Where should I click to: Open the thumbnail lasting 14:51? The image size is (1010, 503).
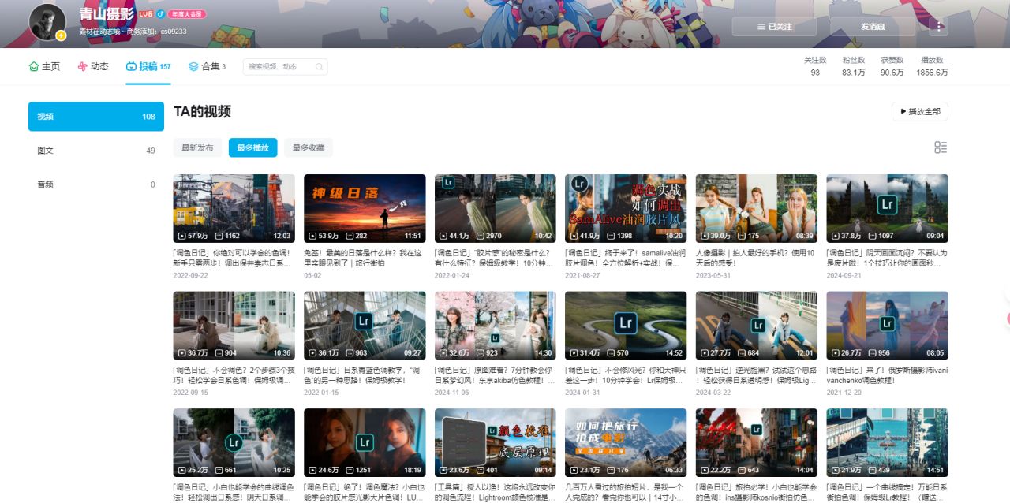887,442
